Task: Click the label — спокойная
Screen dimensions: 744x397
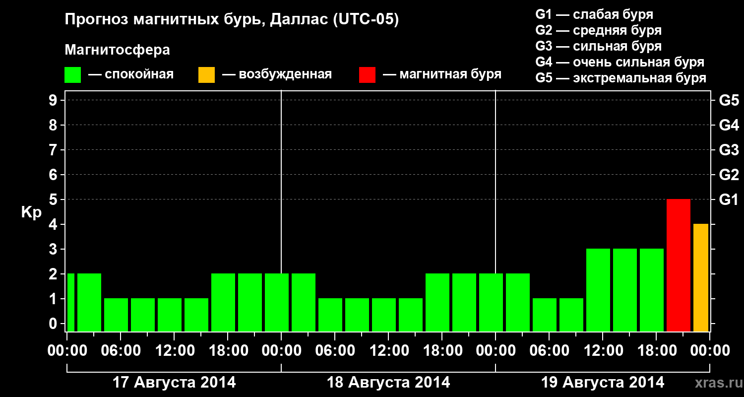Action: pyautogui.click(x=131, y=75)
